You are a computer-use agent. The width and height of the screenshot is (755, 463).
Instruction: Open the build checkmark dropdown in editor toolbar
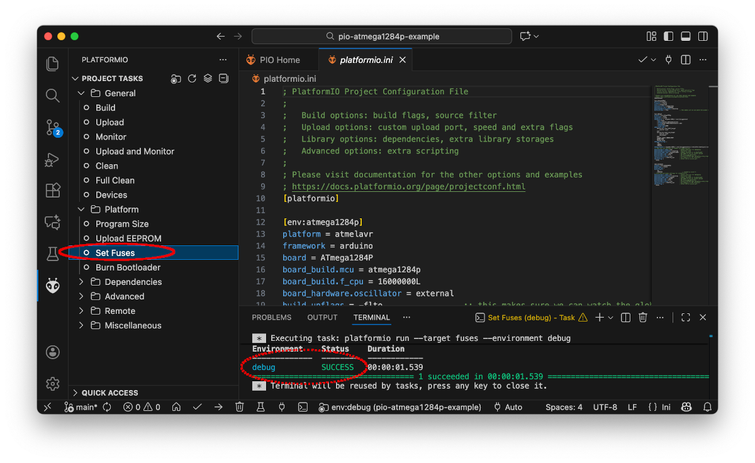pyautogui.click(x=653, y=60)
